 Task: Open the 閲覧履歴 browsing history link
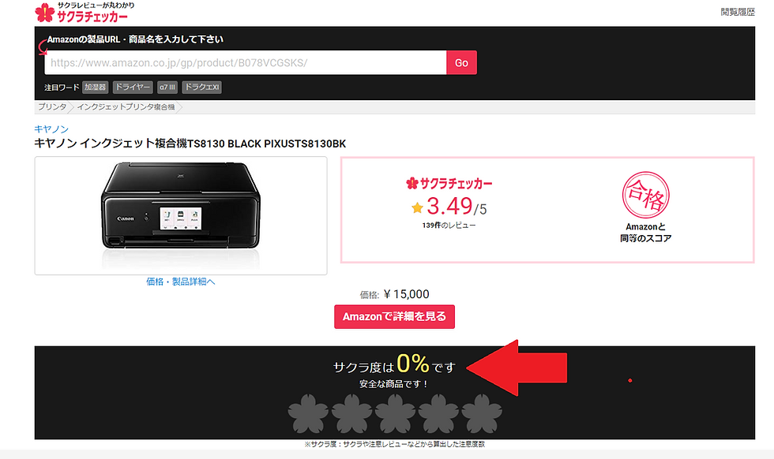coord(738,12)
